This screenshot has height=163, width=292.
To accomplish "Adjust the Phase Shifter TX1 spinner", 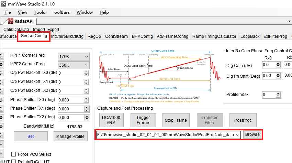I will click(87, 109).
